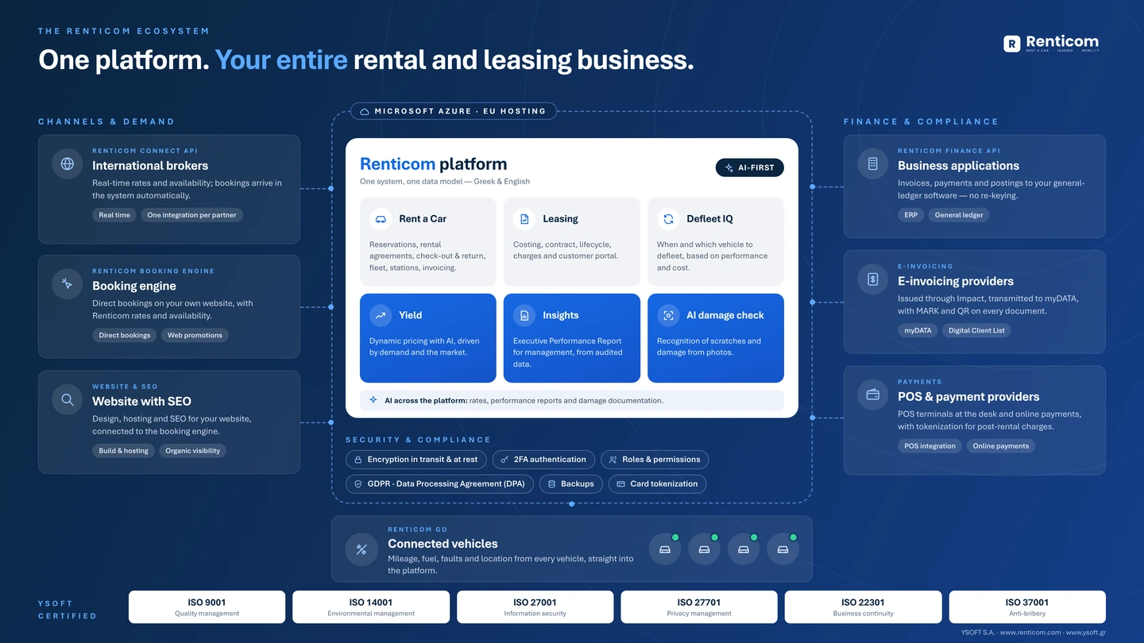Select the POS integration tag
This screenshot has width=1144, height=643.
(929, 446)
